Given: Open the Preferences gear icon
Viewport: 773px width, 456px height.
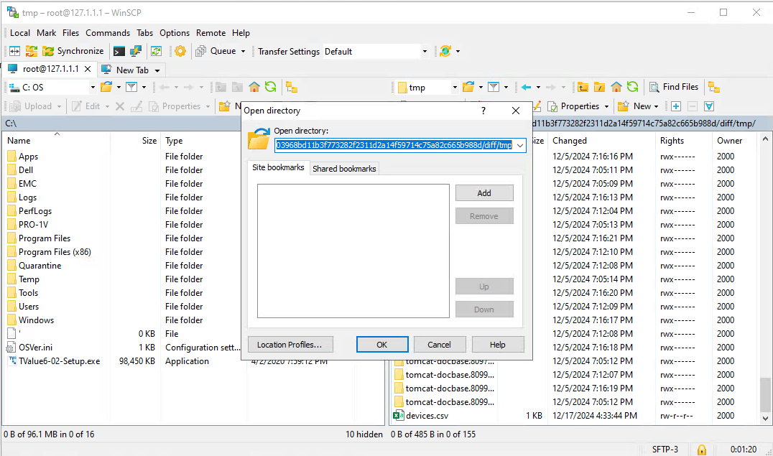Looking at the screenshot, I should (180, 51).
